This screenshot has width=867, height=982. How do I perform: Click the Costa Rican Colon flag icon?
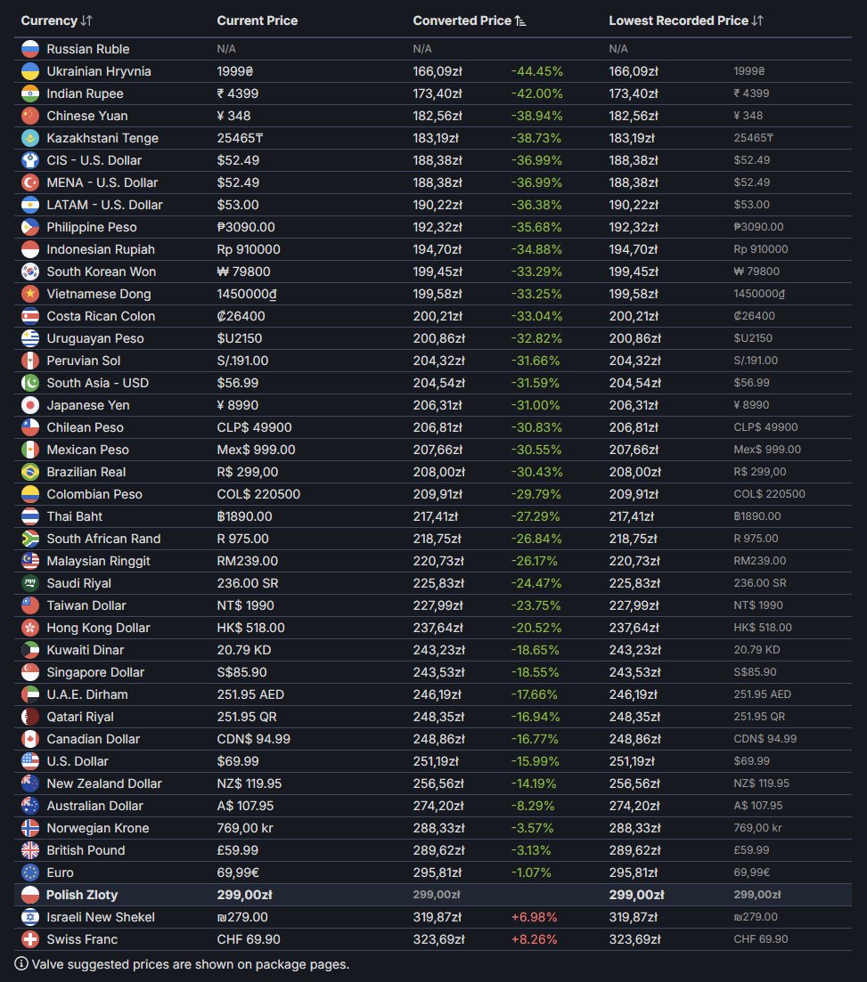pyautogui.click(x=30, y=316)
